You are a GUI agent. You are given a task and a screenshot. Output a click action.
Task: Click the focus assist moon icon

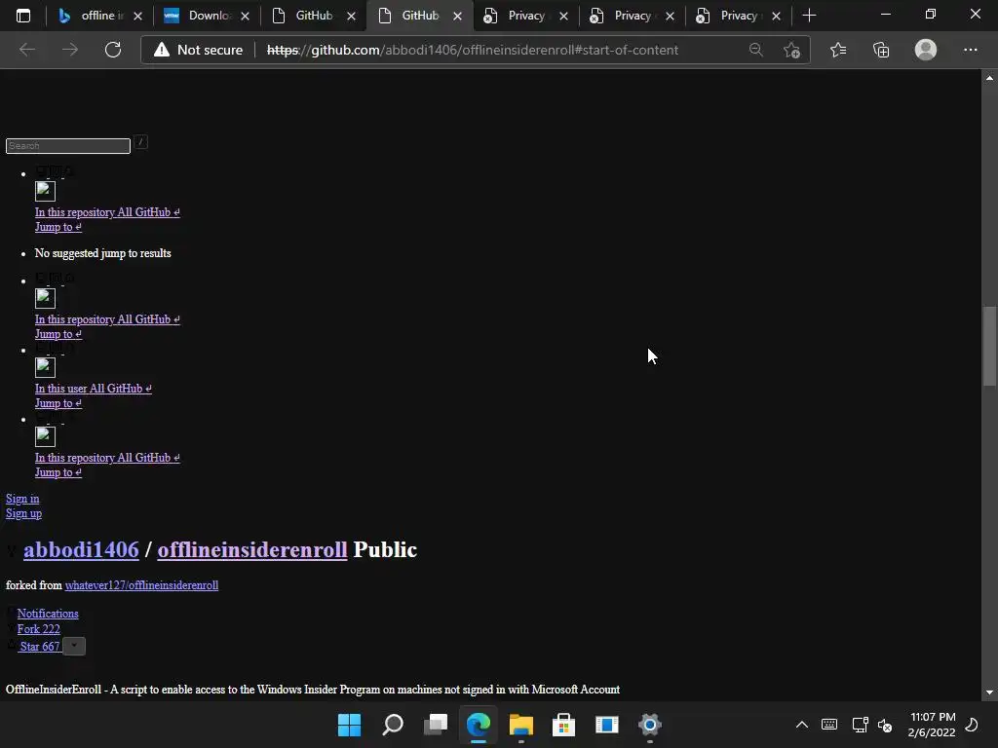pos(972,725)
